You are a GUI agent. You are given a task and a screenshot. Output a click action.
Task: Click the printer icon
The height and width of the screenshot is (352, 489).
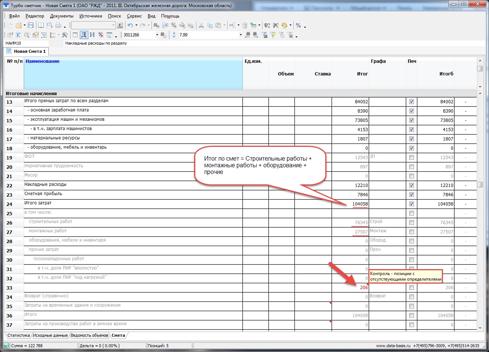pyautogui.click(x=58, y=25)
